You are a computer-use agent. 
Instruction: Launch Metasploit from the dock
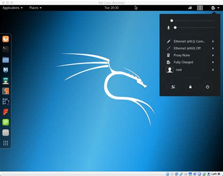6,70
